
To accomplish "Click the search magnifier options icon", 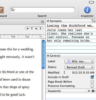I will click(x=13, y=10).
